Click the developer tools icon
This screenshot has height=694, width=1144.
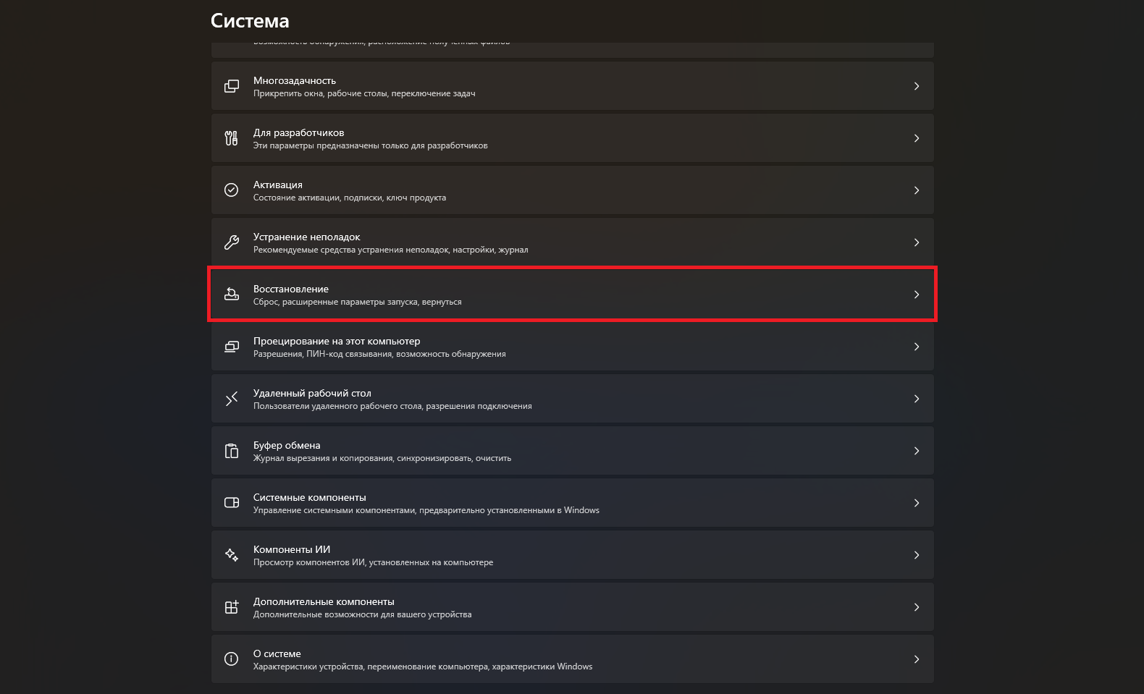click(x=232, y=138)
